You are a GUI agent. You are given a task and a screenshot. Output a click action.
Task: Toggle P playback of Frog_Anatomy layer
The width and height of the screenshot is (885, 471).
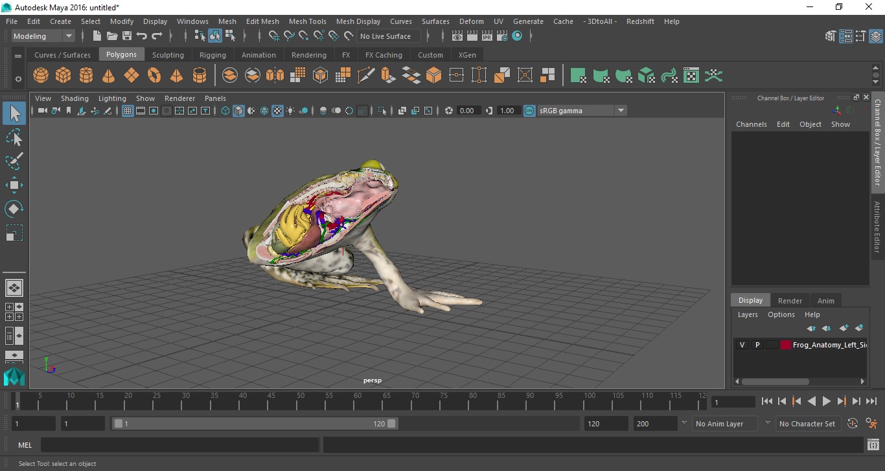coord(757,345)
